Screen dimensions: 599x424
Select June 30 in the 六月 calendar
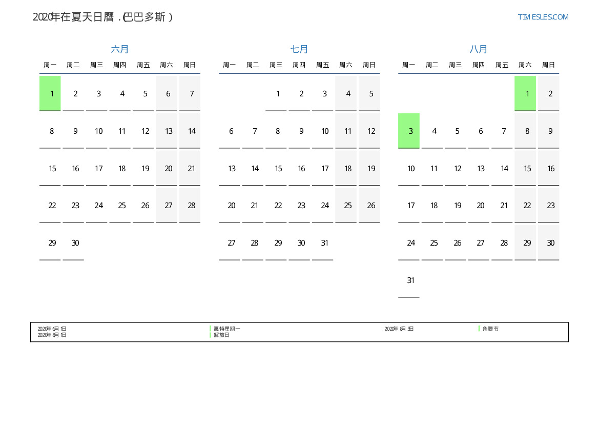point(75,243)
